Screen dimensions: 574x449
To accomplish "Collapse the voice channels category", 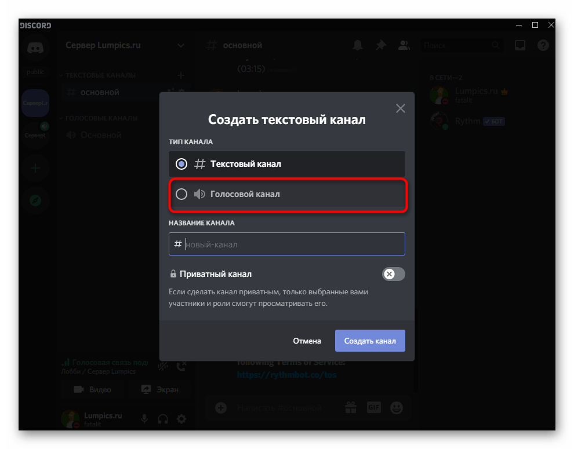I will 101,118.
